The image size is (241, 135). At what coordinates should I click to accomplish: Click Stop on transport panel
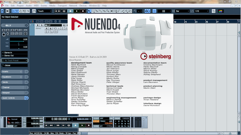pos(76,125)
